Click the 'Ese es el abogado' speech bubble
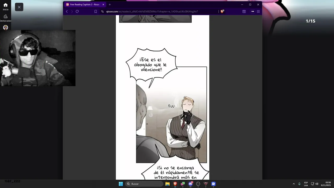Viewport: 334px width, 188px height. coord(151,65)
